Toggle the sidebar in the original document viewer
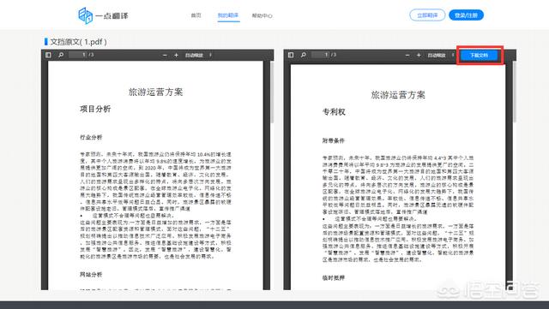 click(x=48, y=55)
